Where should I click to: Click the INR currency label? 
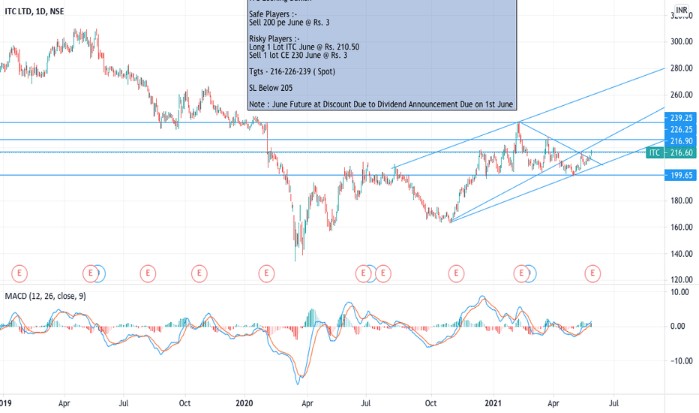[682, 11]
